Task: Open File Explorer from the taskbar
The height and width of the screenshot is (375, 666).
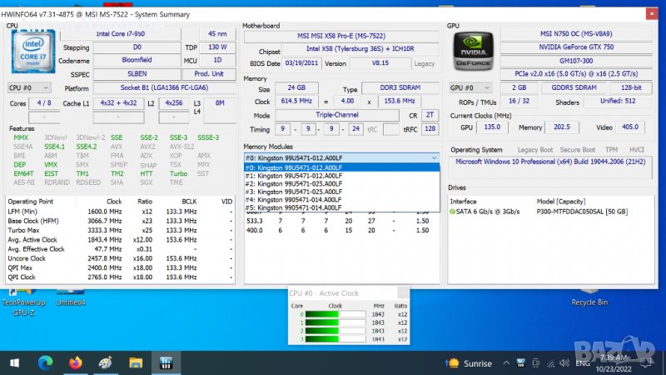Action: 135,363
